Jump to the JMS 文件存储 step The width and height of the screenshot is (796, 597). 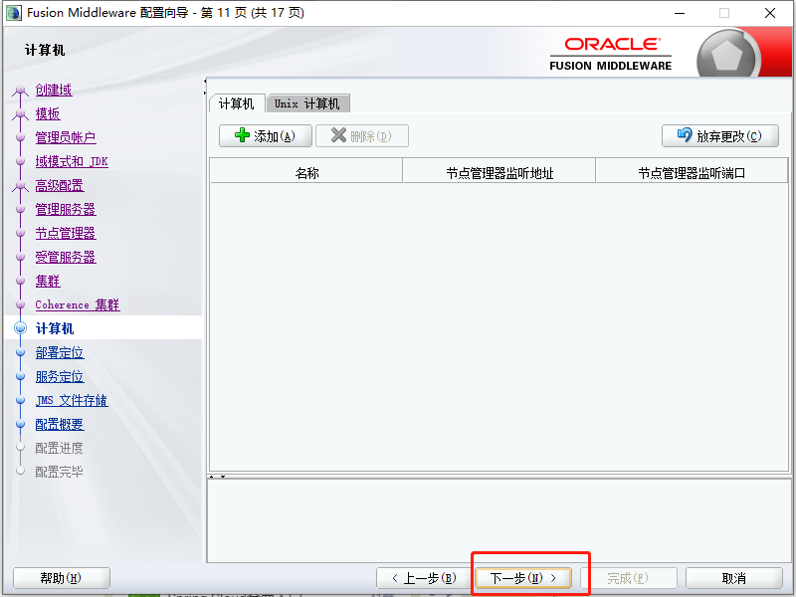(72, 401)
